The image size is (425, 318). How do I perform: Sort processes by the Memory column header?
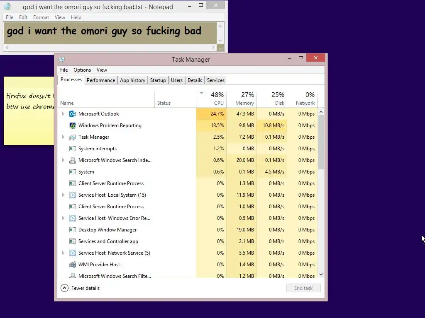point(242,99)
